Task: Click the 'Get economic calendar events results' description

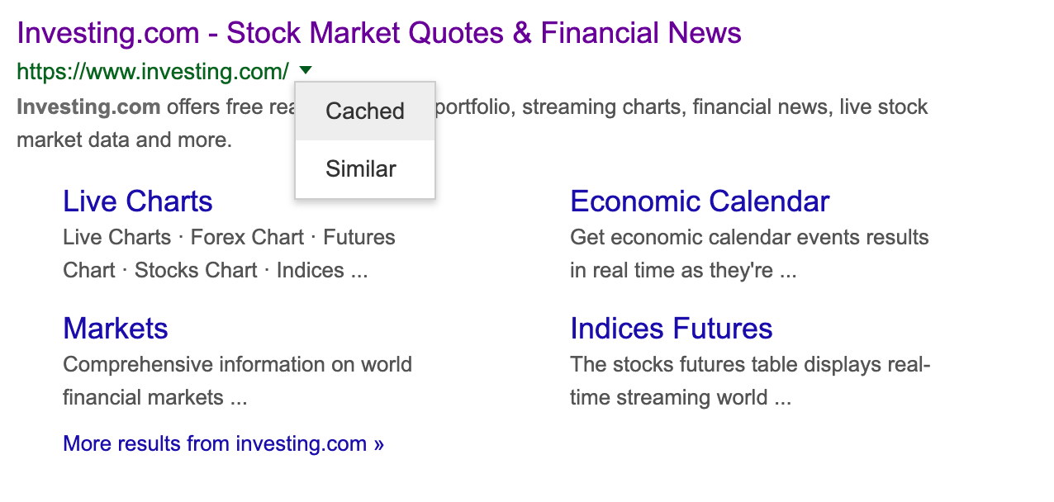Action: [748, 238]
